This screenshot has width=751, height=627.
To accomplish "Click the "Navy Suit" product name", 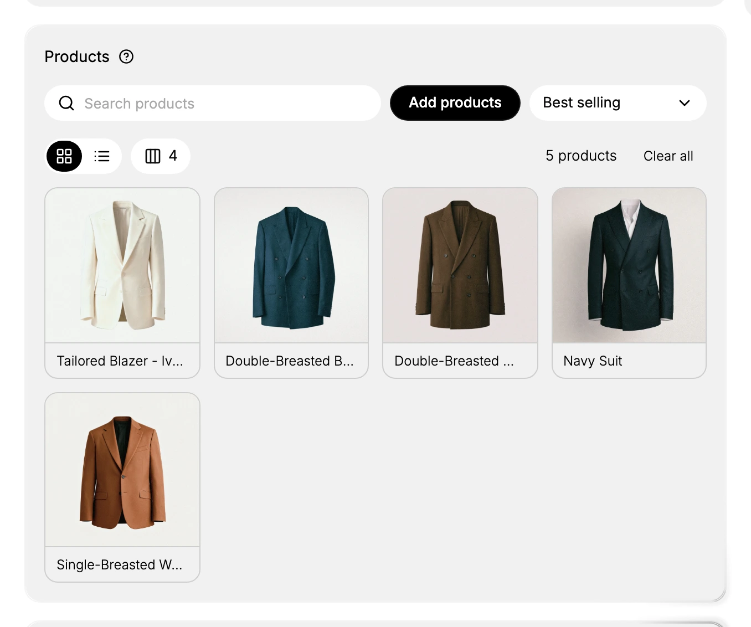I will click(593, 361).
